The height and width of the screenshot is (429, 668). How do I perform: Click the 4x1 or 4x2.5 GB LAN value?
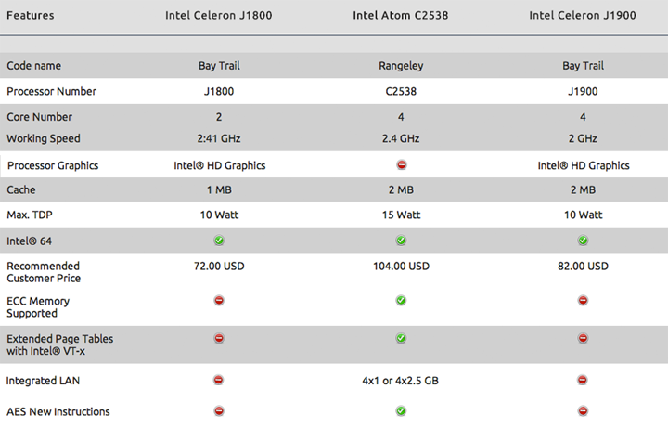tap(401, 381)
